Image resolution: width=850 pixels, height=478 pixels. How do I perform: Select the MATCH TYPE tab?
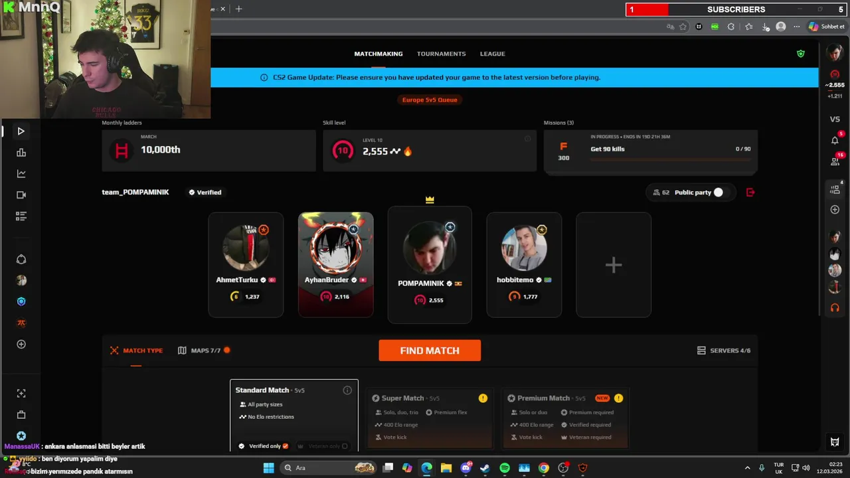pyautogui.click(x=136, y=351)
